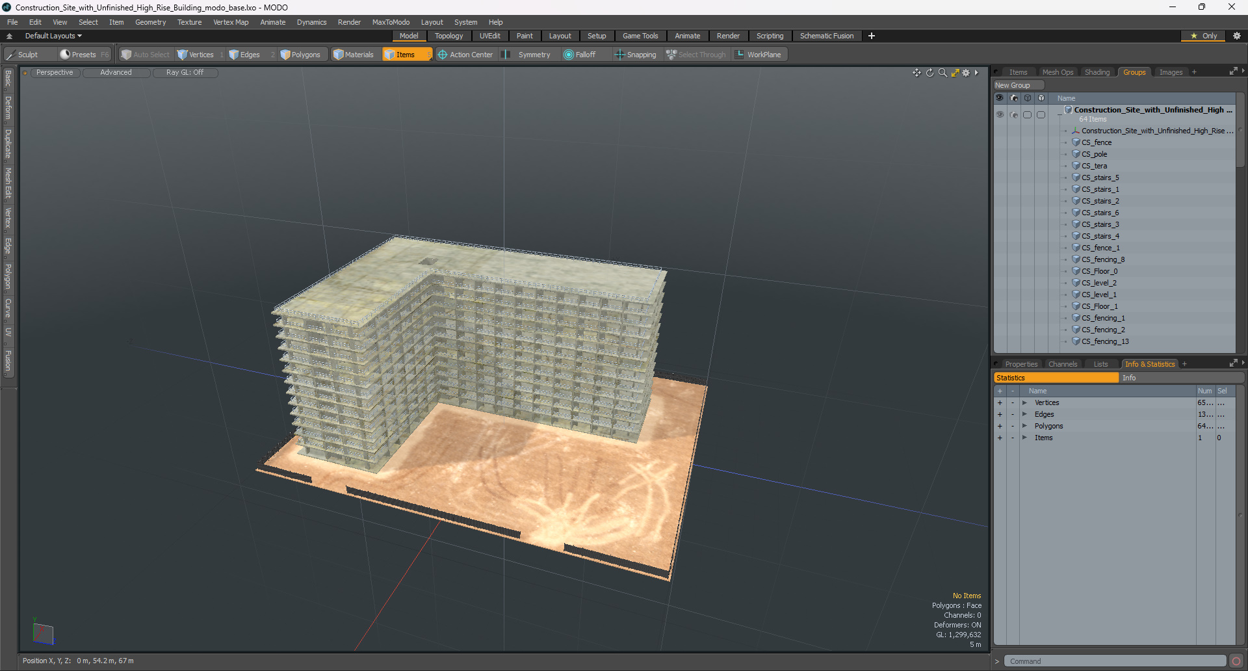Open viewport more-options arrow
The image size is (1248, 671).
[x=976, y=73]
